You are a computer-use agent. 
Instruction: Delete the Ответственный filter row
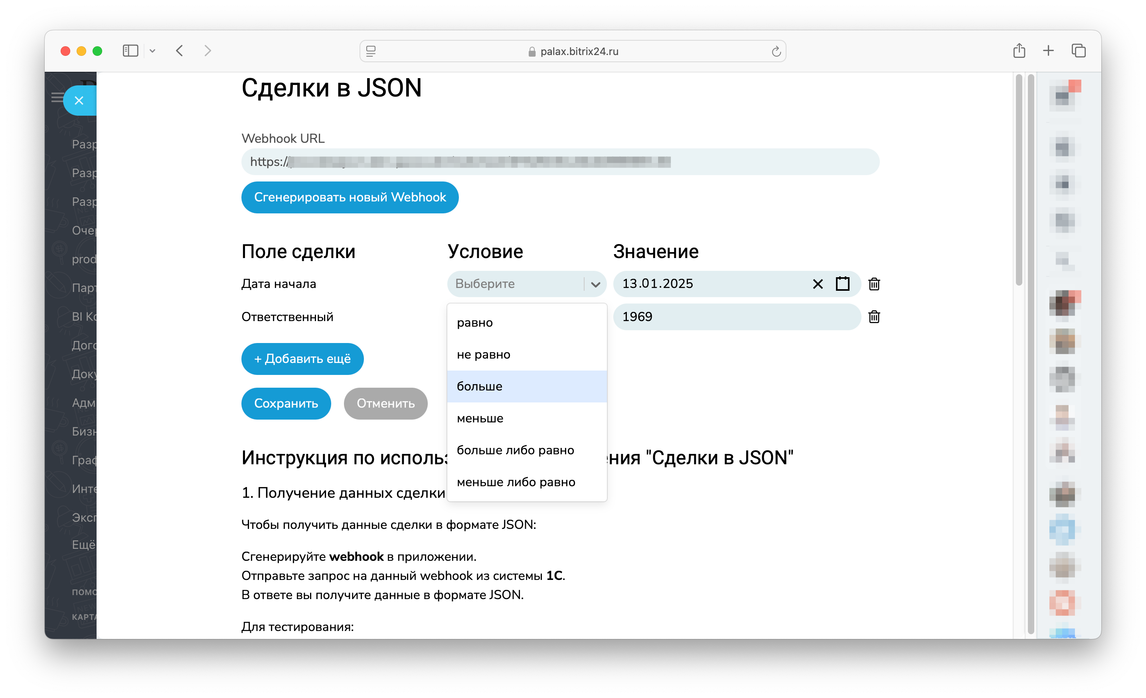tap(874, 317)
